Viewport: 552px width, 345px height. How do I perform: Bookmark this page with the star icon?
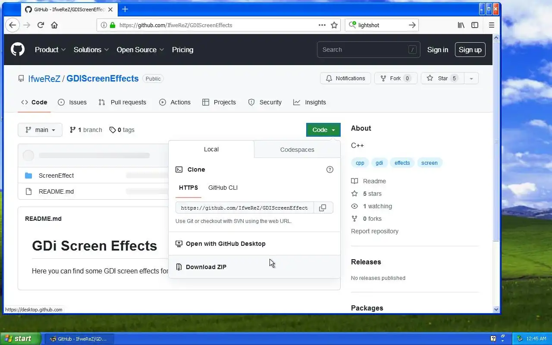[x=334, y=25]
